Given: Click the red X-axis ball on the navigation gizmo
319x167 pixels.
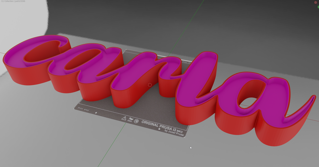Looking at the screenshot, I should pos(316,2).
